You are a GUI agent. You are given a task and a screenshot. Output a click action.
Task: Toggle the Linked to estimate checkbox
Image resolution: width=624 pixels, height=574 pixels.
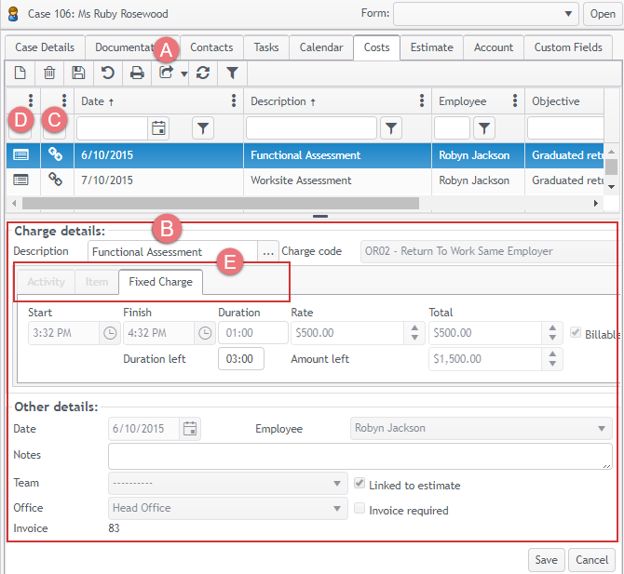[x=360, y=484]
